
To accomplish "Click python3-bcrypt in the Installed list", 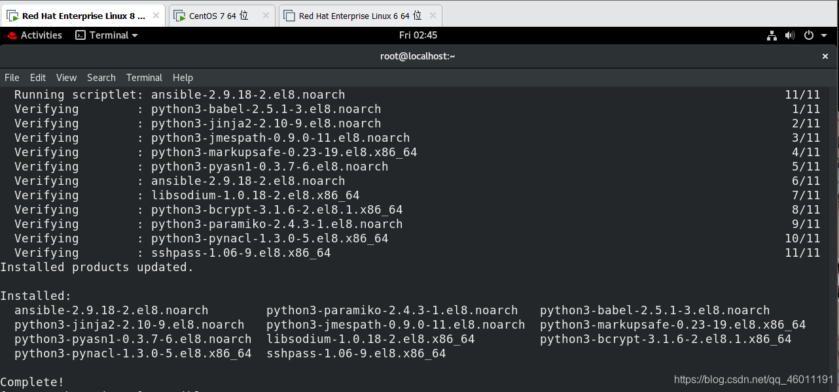I will (666, 339).
